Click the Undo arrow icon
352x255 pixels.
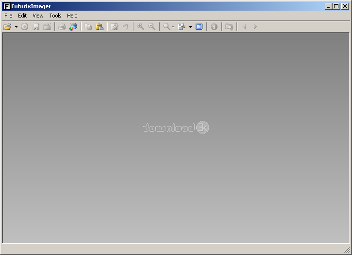[126, 27]
